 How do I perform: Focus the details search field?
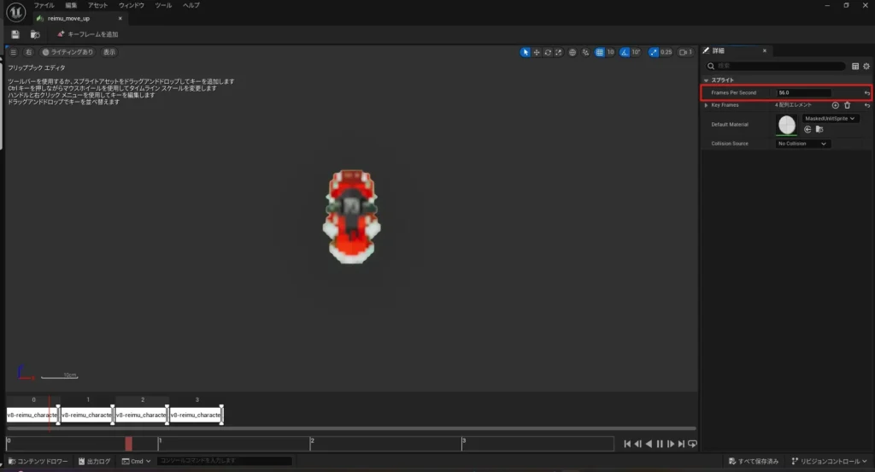[x=776, y=66]
